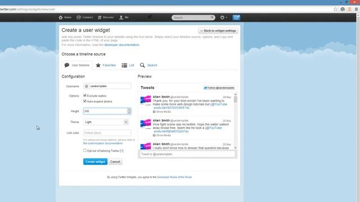Go back to widget settings
The height and width of the screenshot is (202, 360).
click(218, 31)
